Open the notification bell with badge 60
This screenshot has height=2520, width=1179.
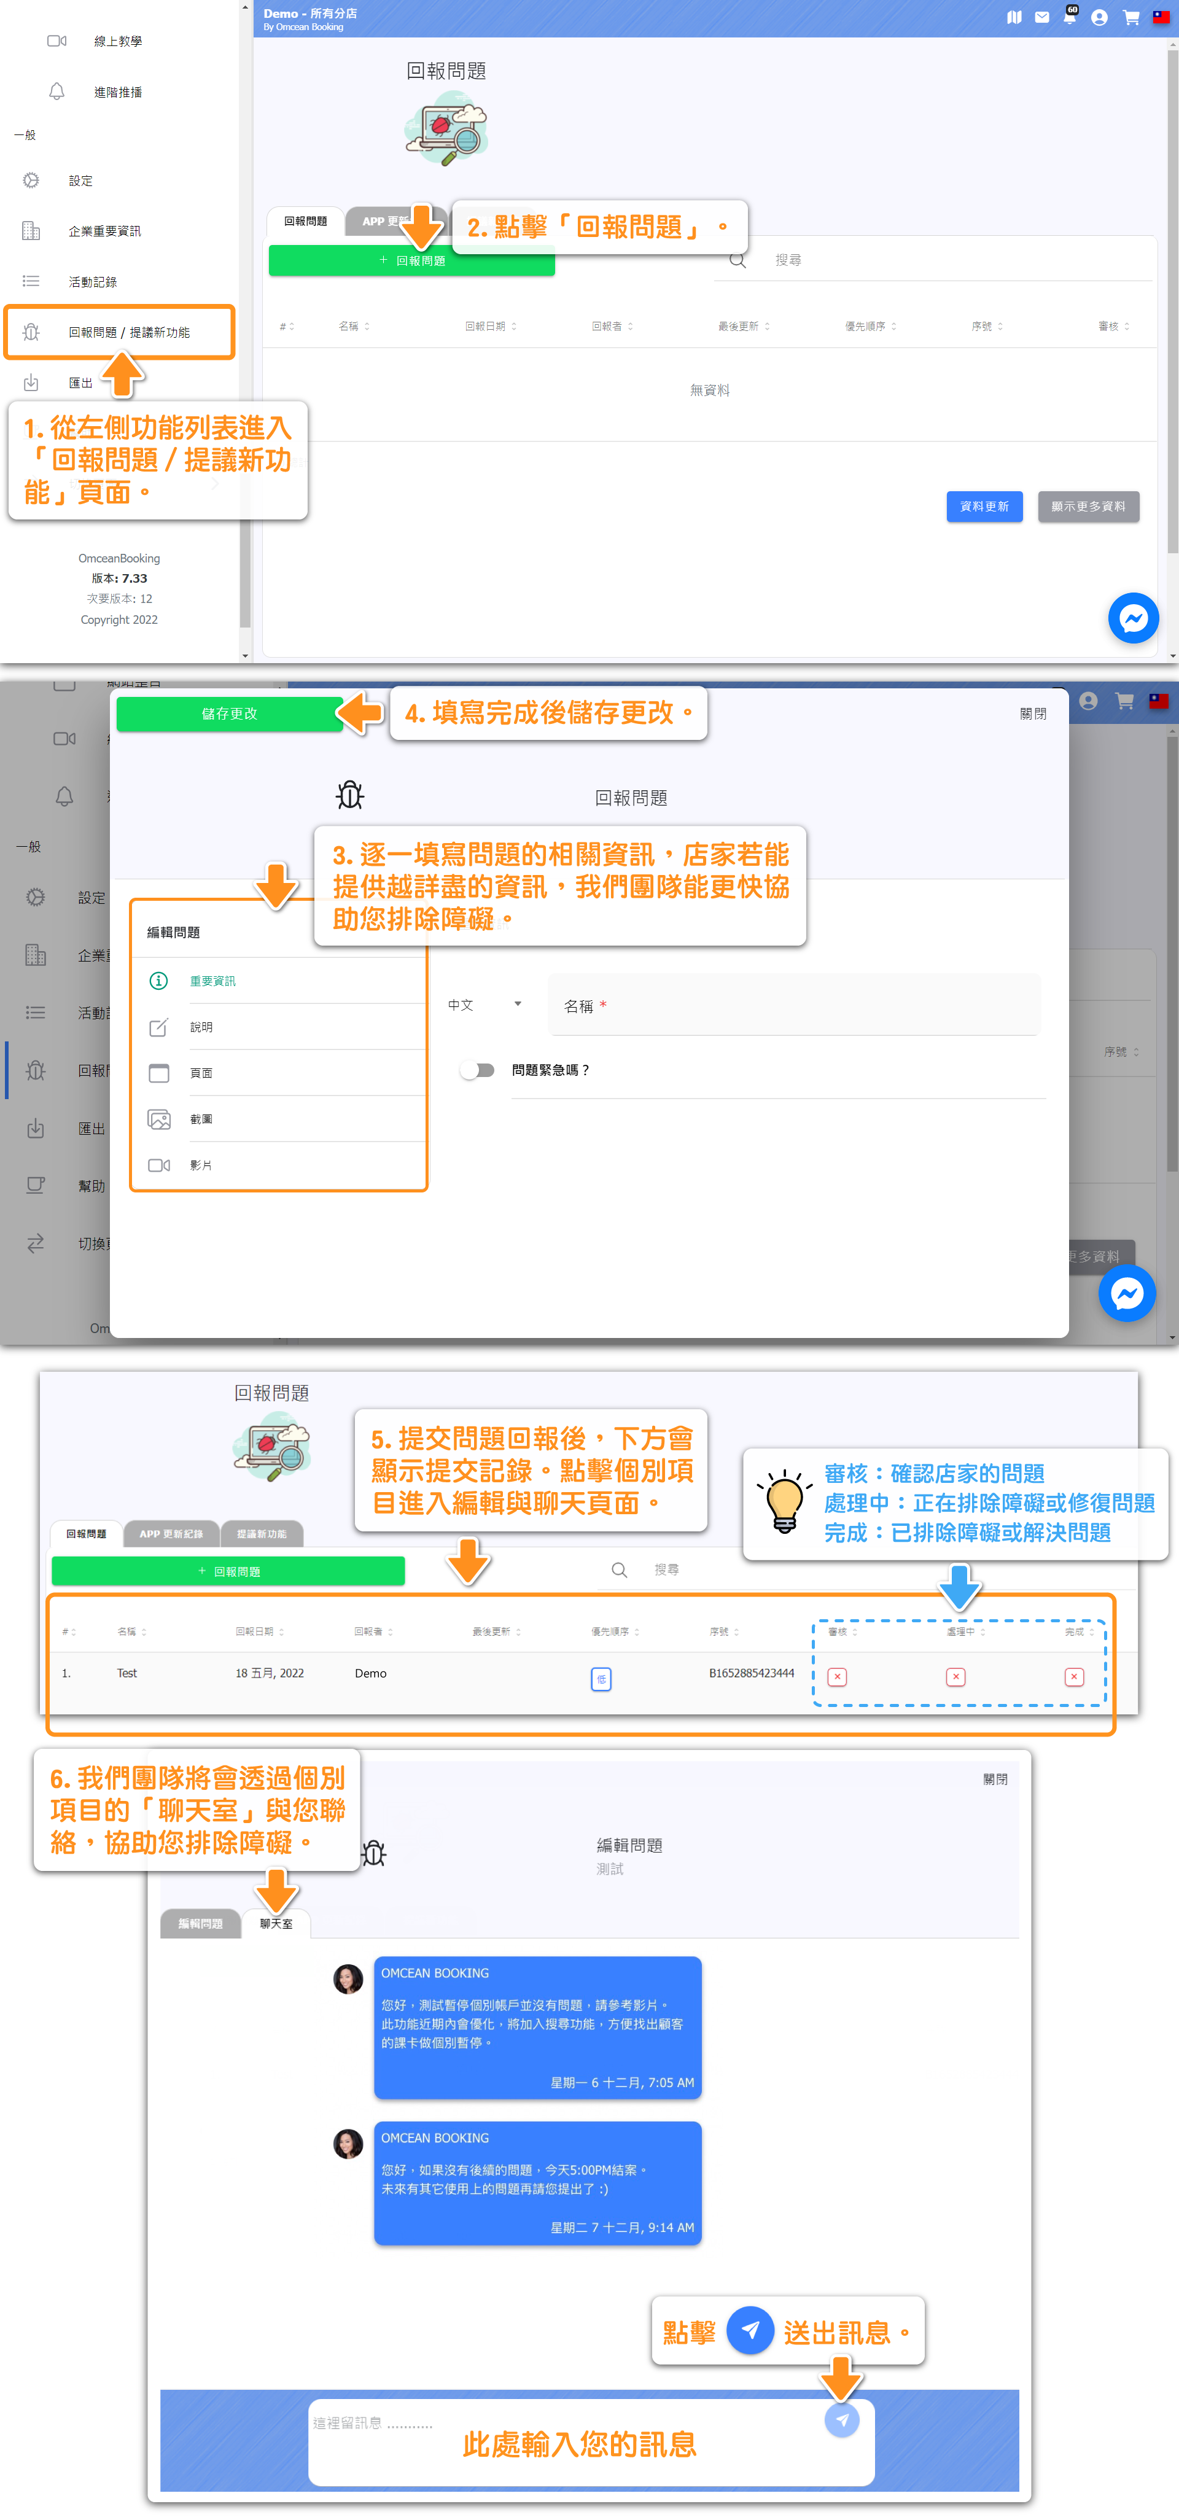(1070, 18)
